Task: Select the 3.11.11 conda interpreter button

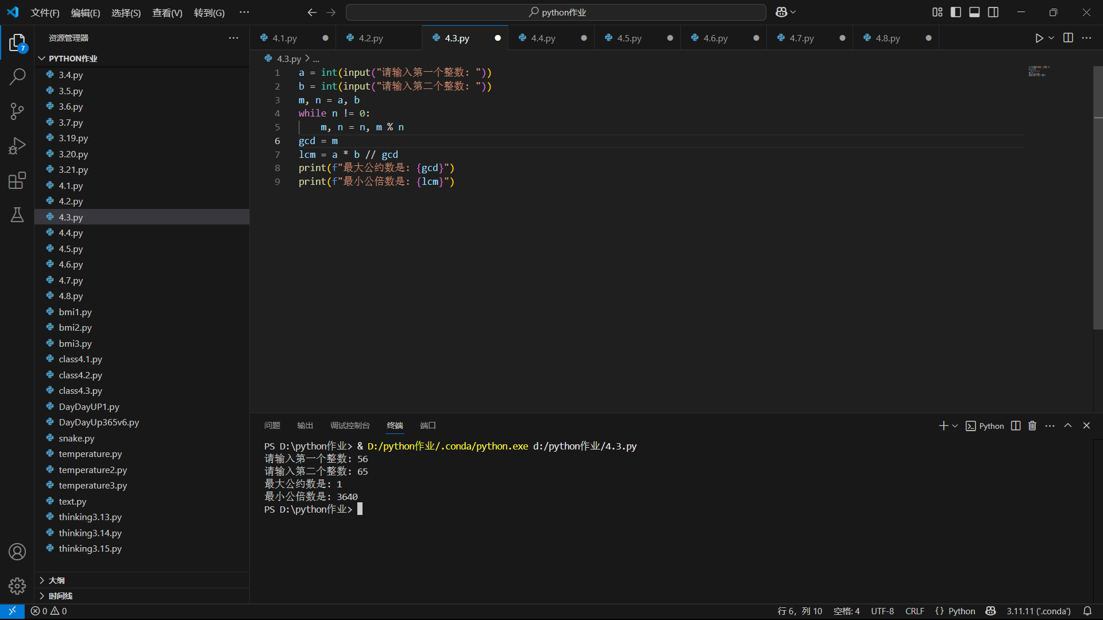Action: tap(1038, 611)
